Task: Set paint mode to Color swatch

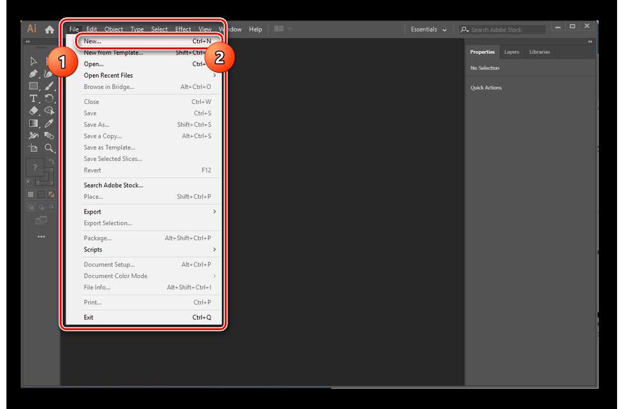Action: click(30, 194)
